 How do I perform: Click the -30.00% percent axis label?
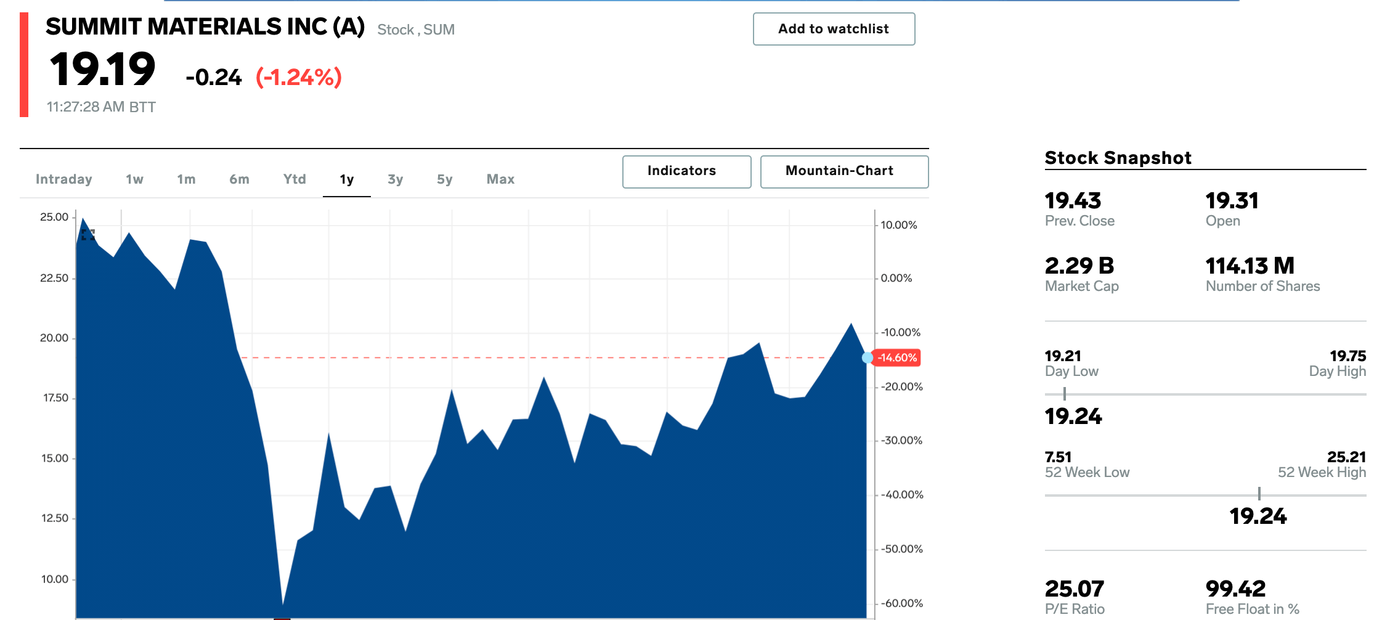tap(902, 440)
